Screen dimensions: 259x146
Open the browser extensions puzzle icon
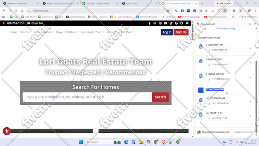[219, 11]
